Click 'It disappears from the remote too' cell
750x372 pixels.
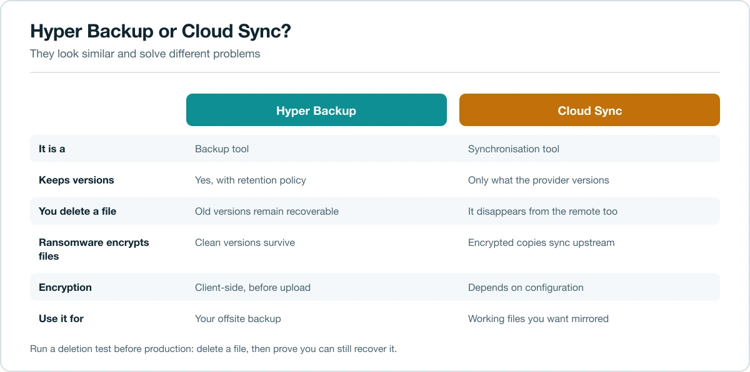[x=542, y=212]
